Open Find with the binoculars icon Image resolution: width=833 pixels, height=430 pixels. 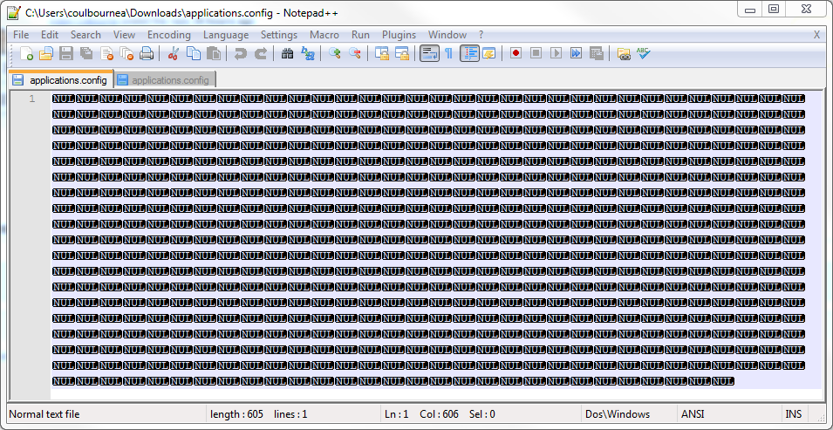[x=287, y=53]
